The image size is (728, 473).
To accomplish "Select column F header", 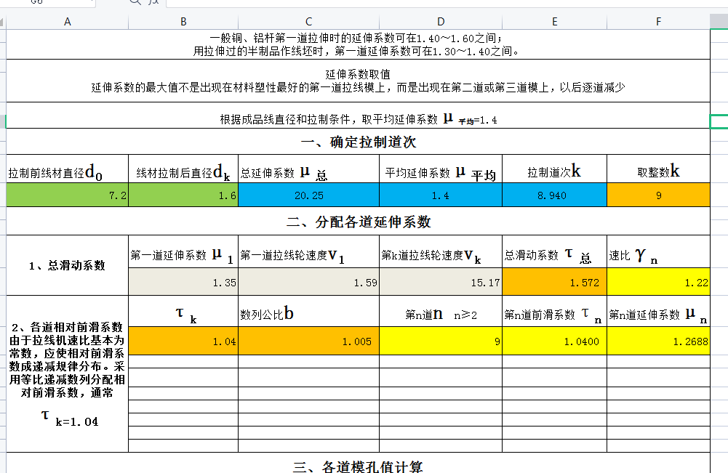I will click(x=657, y=22).
